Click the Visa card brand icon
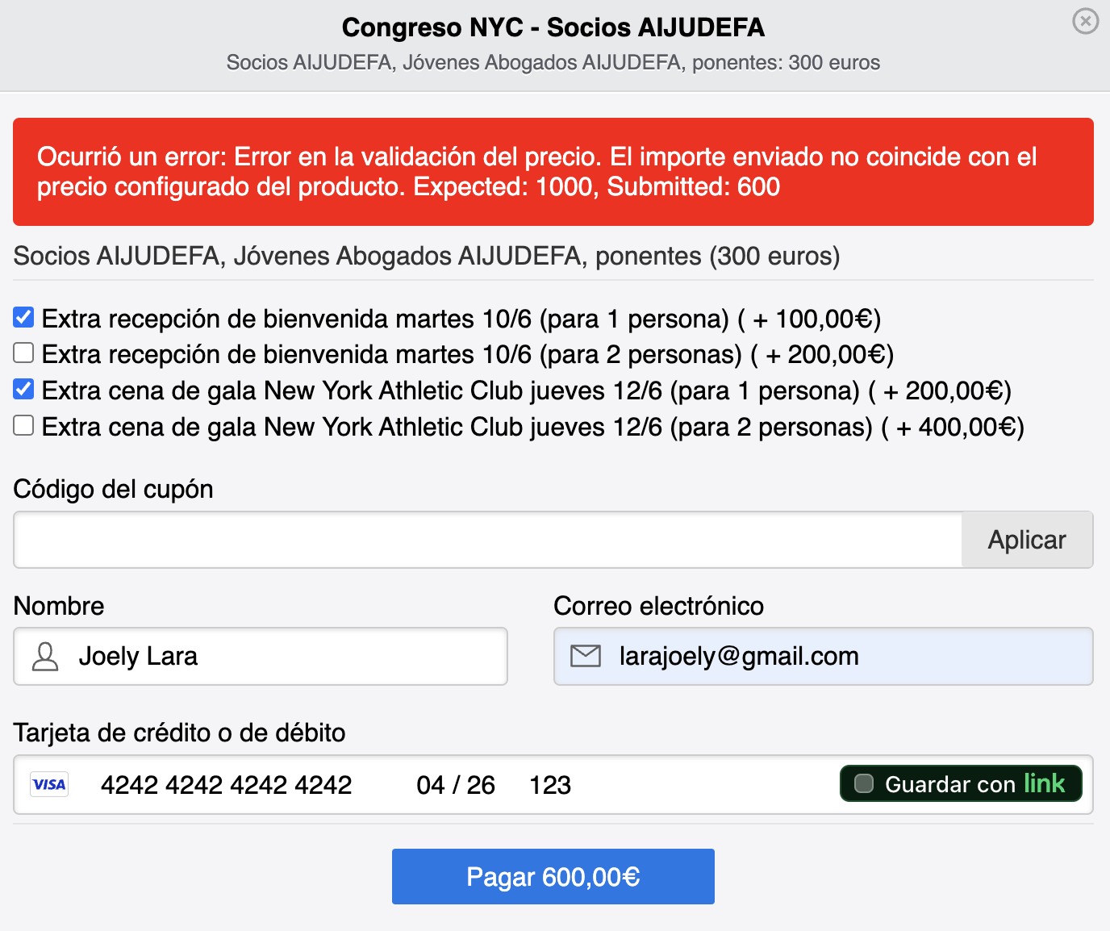Viewport: 1110px width, 931px height. [x=49, y=784]
